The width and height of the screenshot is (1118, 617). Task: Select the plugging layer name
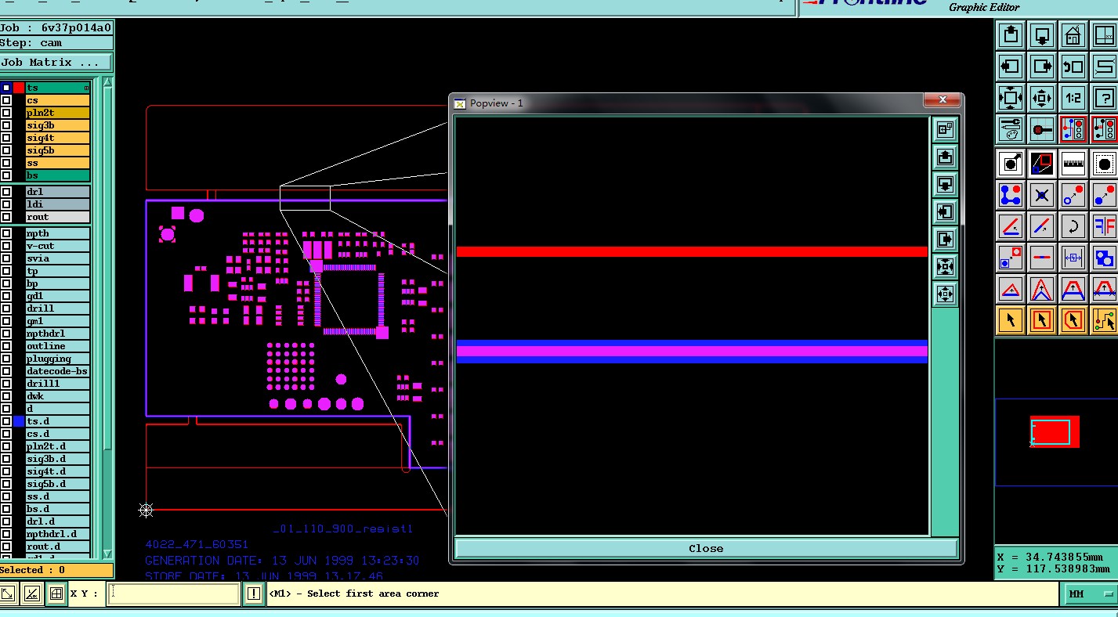pos(58,359)
